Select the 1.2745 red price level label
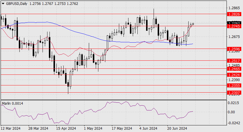The image size is (243, 132). point(234,26)
